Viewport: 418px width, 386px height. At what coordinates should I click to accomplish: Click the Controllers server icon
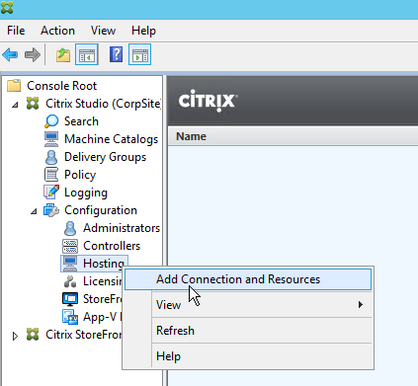[x=70, y=246]
